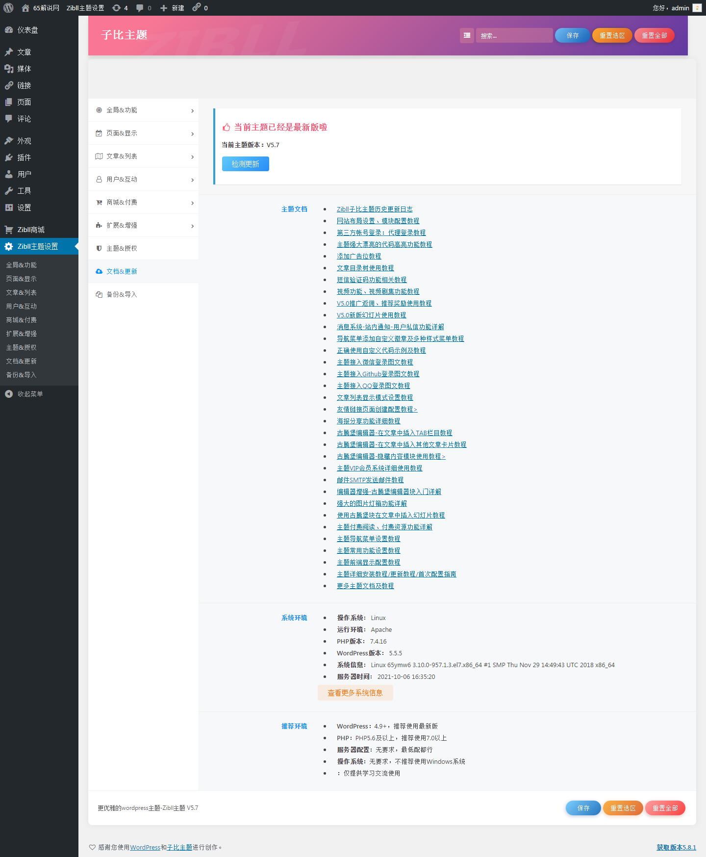Open the 工具 tools menu

pyautogui.click(x=39, y=191)
